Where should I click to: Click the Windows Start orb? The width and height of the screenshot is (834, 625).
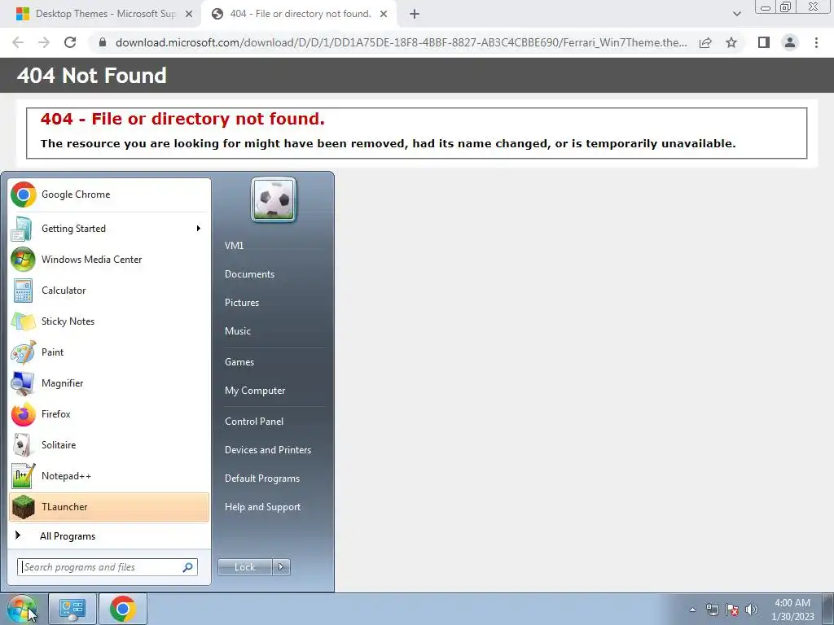(x=21, y=609)
